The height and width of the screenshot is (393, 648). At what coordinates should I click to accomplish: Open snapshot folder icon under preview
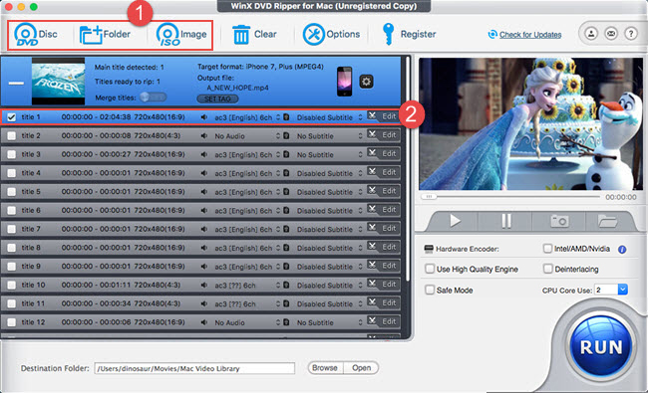click(607, 221)
